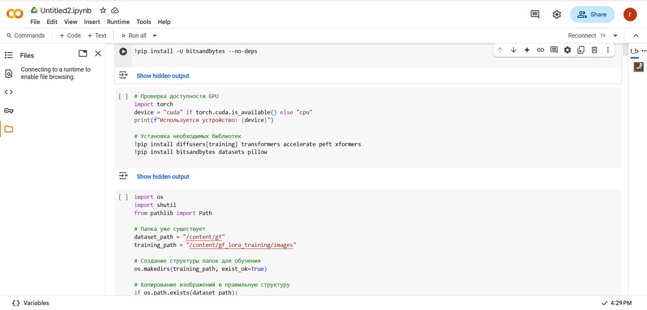Viewport: 647px width, 310px height.
Task: Toggle header visibility chevron
Action: coord(636,36)
